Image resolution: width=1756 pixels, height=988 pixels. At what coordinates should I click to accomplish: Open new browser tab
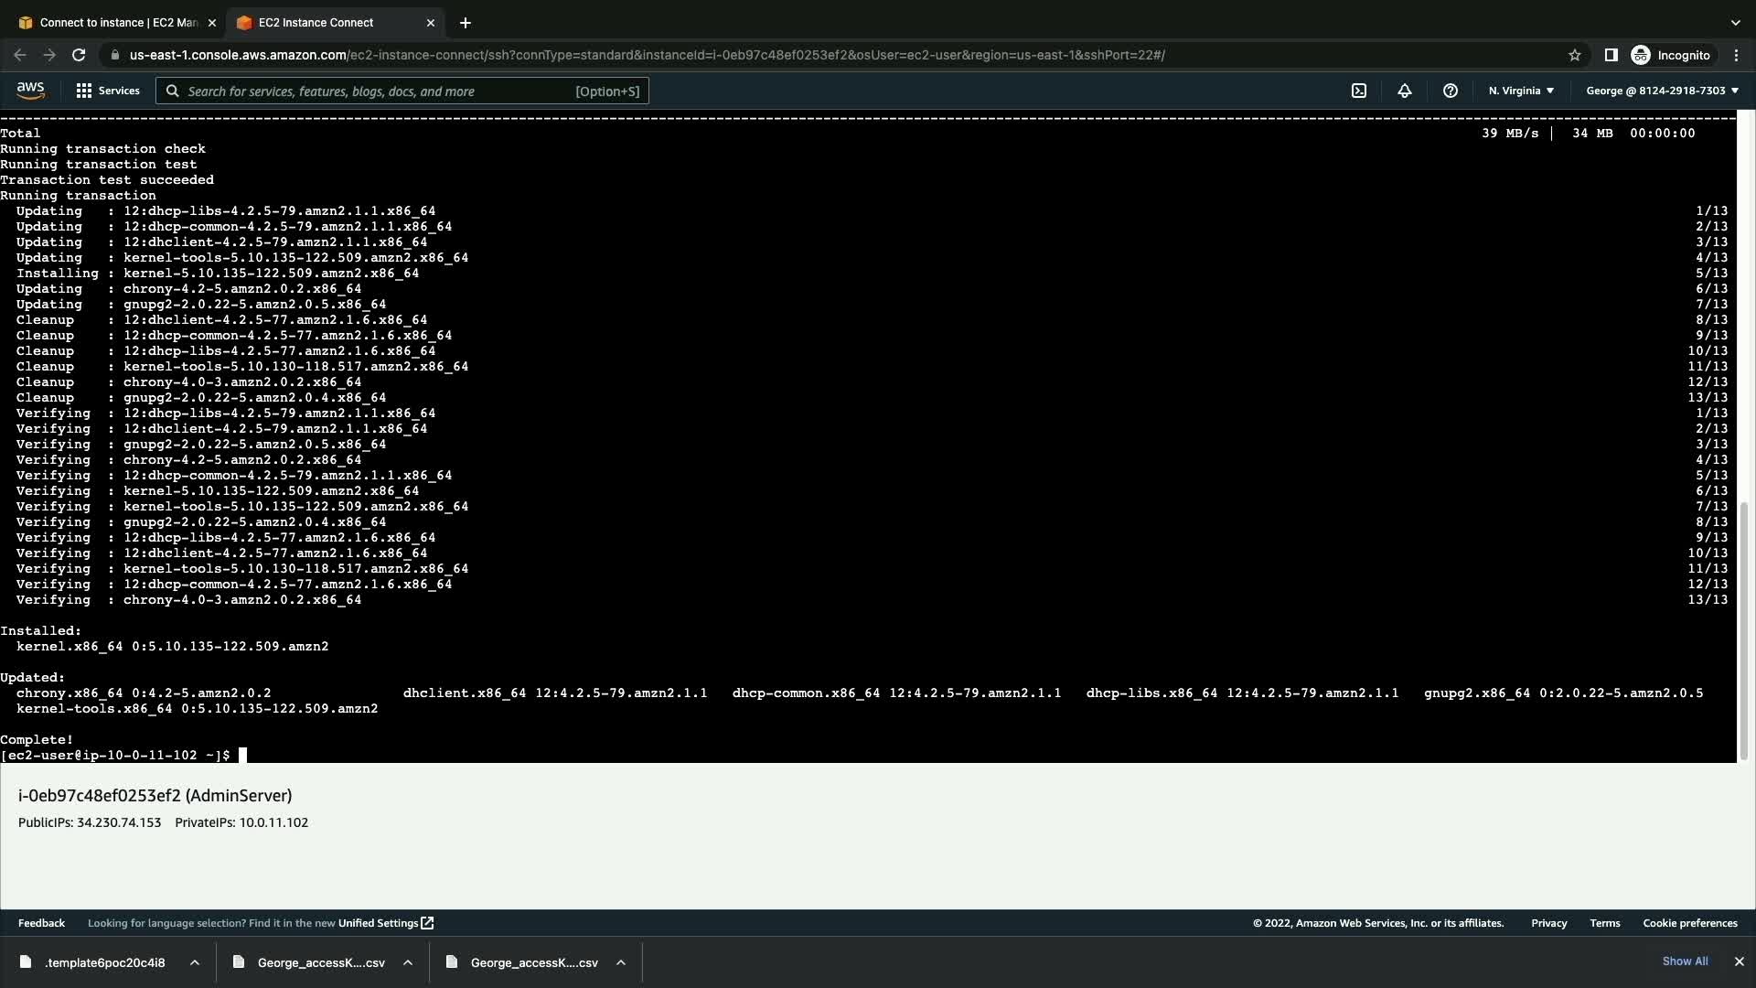point(465,23)
